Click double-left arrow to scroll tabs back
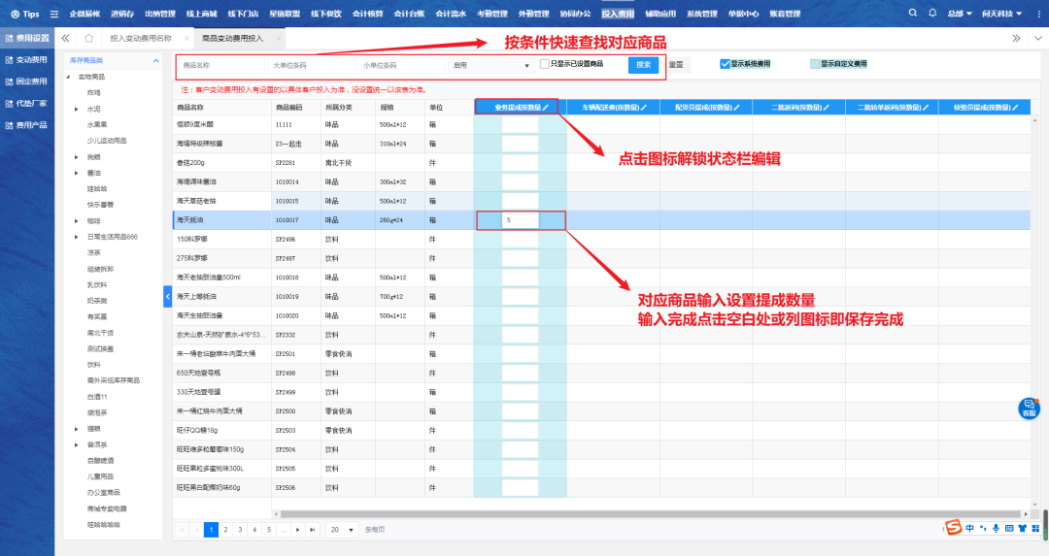 (x=65, y=38)
